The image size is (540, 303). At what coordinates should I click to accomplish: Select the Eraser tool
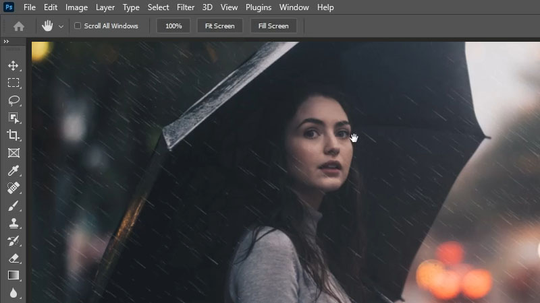tap(13, 258)
